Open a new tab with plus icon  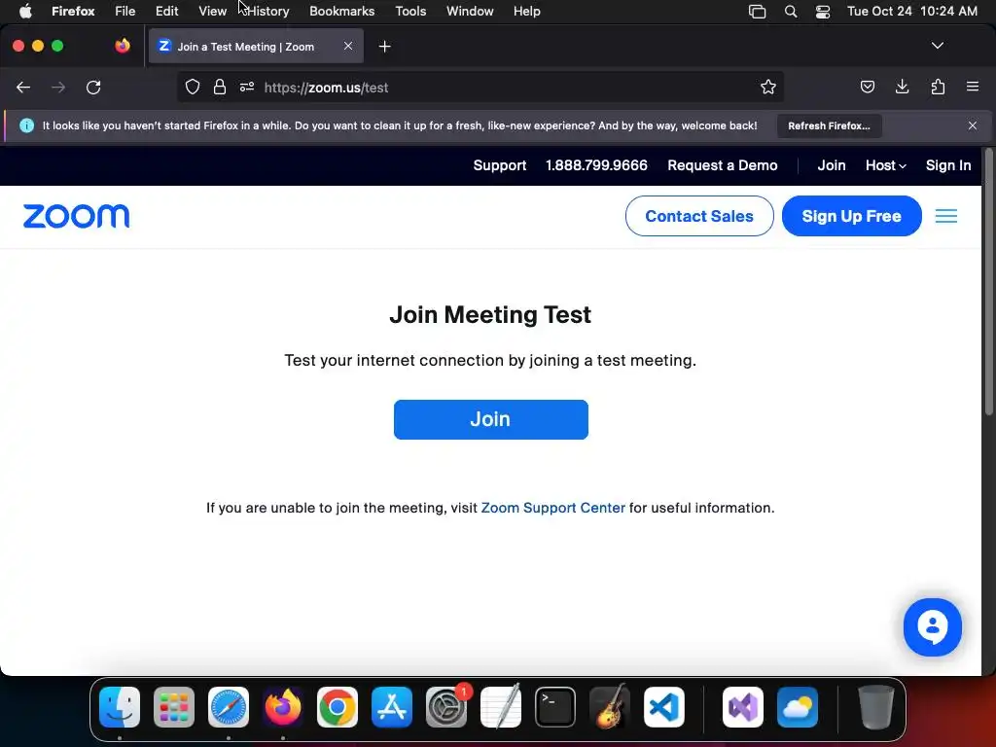coord(384,47)
